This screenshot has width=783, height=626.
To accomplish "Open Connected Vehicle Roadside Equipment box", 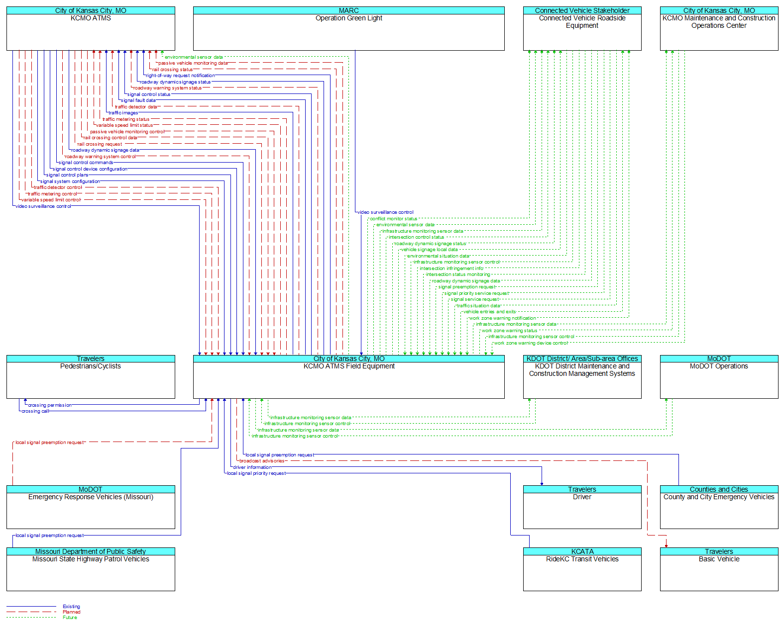I will [582, 28].
